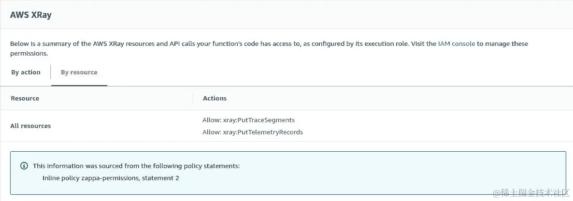Click the divider between Resource and Actions columns
This screenshot has height=201, width=573.
point(193,98)
